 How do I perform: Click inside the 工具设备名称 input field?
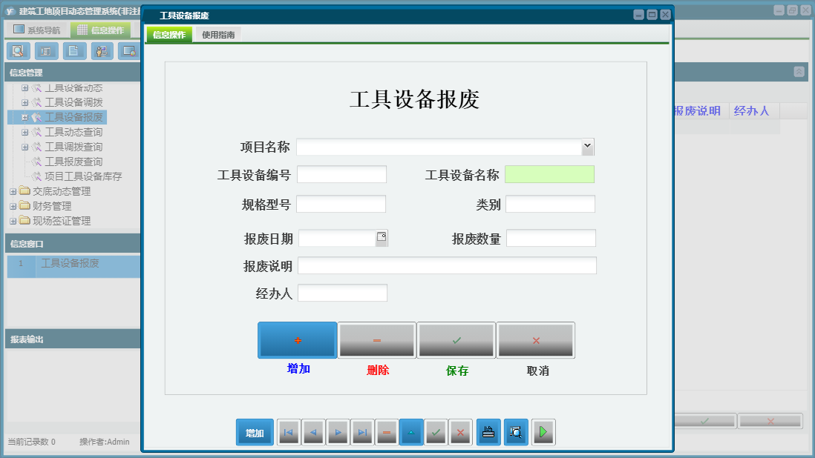pos(549,173)
